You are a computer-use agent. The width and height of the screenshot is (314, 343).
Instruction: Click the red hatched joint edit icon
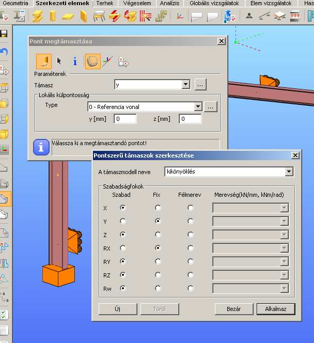pos(145,16)
